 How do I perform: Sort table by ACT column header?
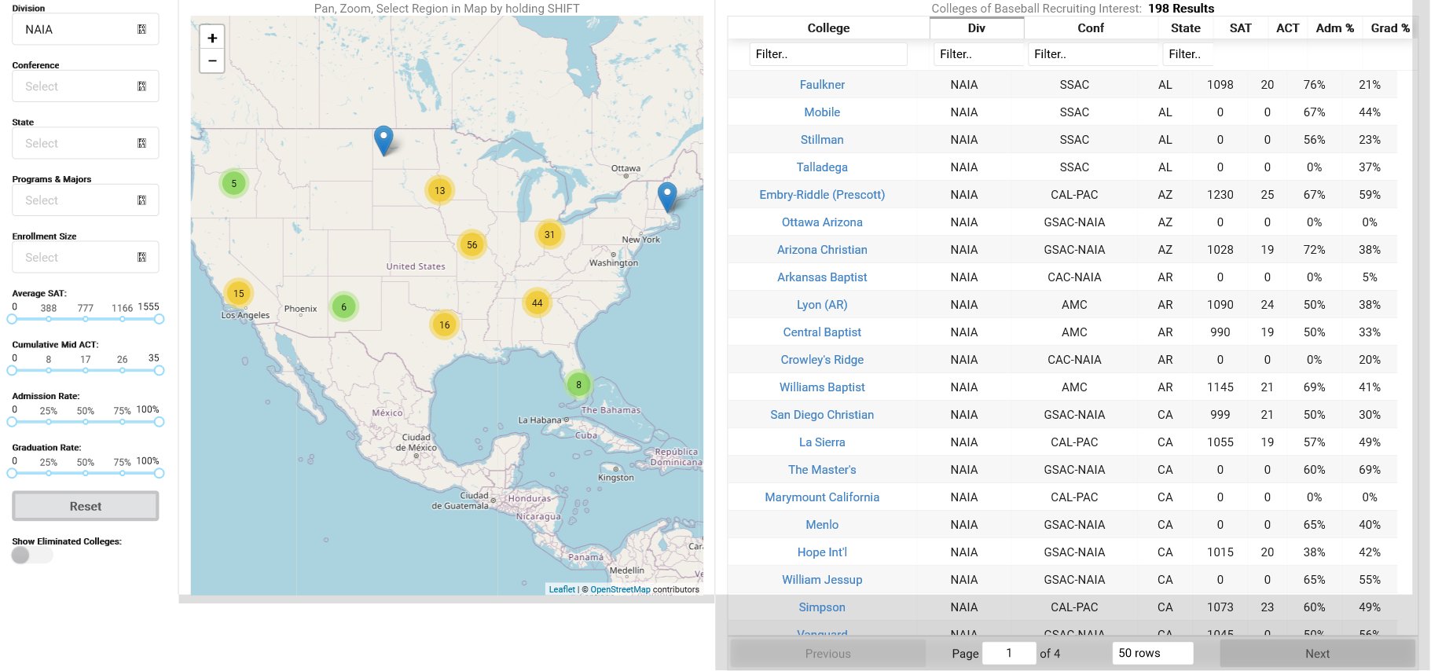coord(1287,28)
